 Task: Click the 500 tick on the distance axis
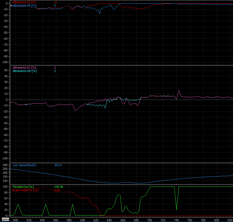15,220
